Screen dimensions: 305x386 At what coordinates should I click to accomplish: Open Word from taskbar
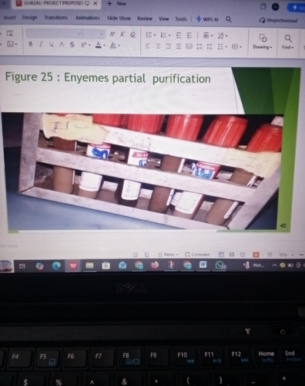pos(203,265)
